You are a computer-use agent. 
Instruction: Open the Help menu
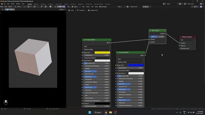coord(23,4)
